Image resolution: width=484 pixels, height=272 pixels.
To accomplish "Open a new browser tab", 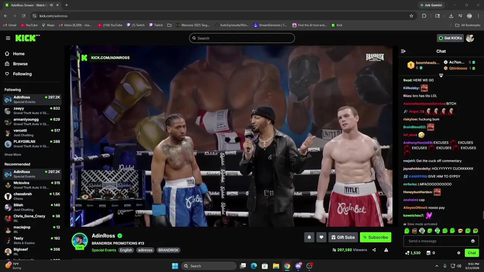I will [67, 5].
